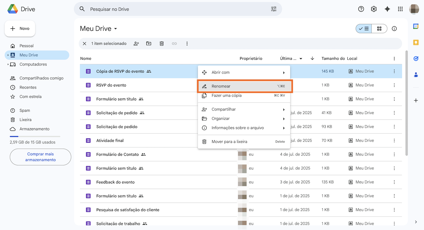The image size is (424, 230).
Task: Open the Google apps grid
Action: 400,9
